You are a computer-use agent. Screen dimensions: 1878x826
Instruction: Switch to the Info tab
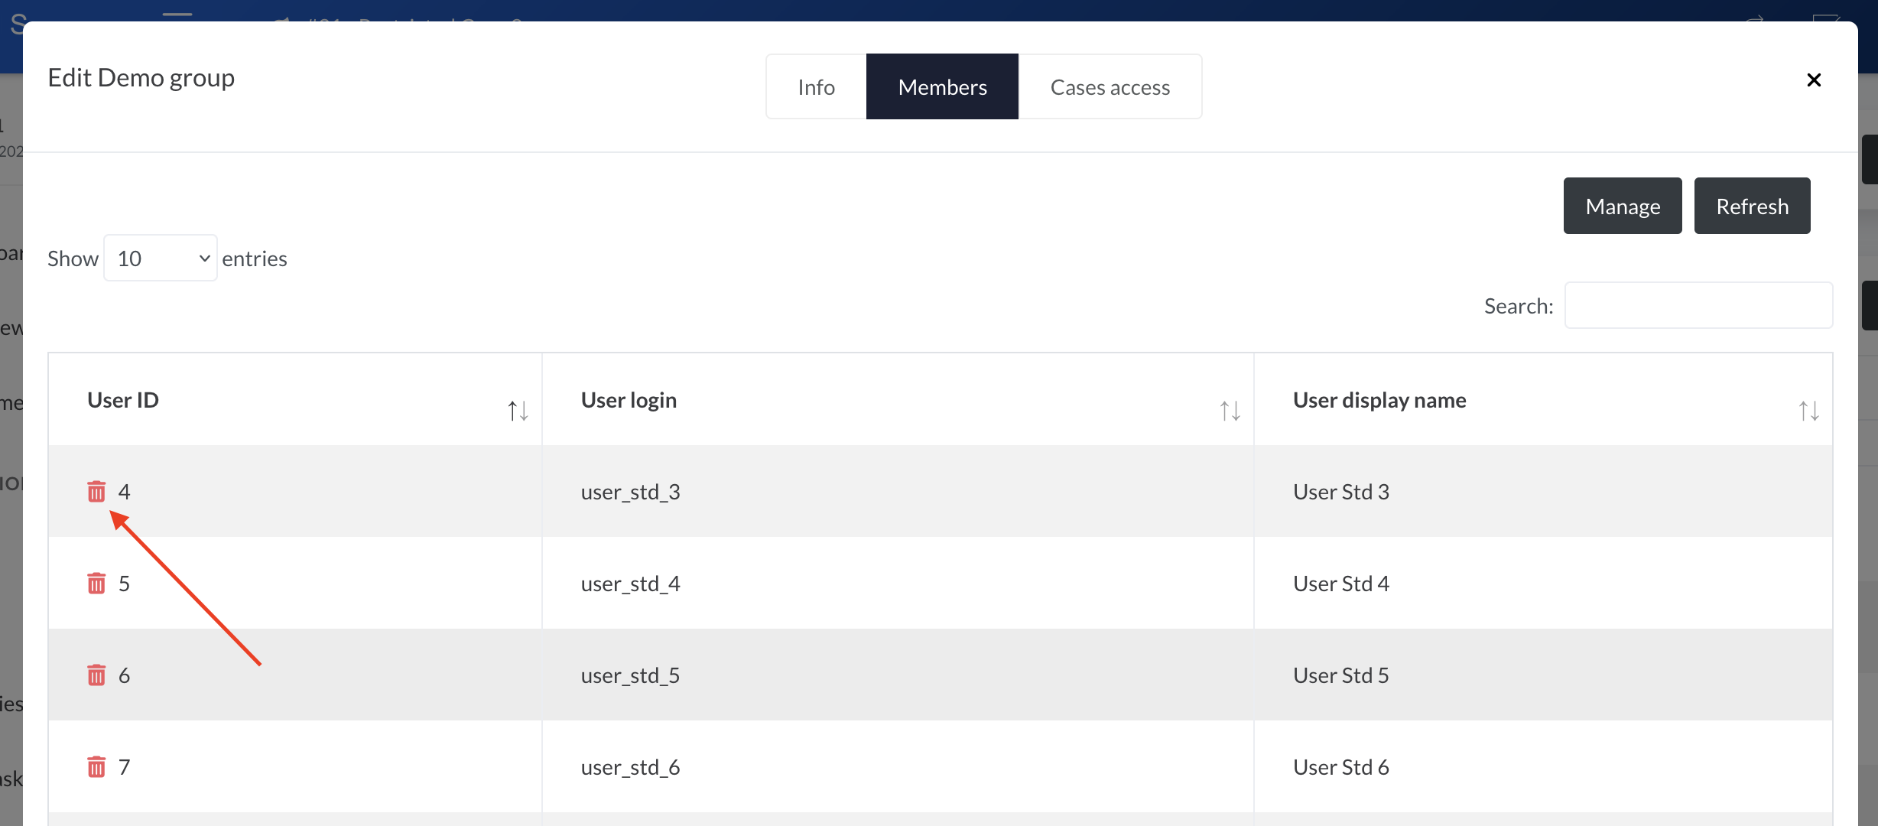815,86
